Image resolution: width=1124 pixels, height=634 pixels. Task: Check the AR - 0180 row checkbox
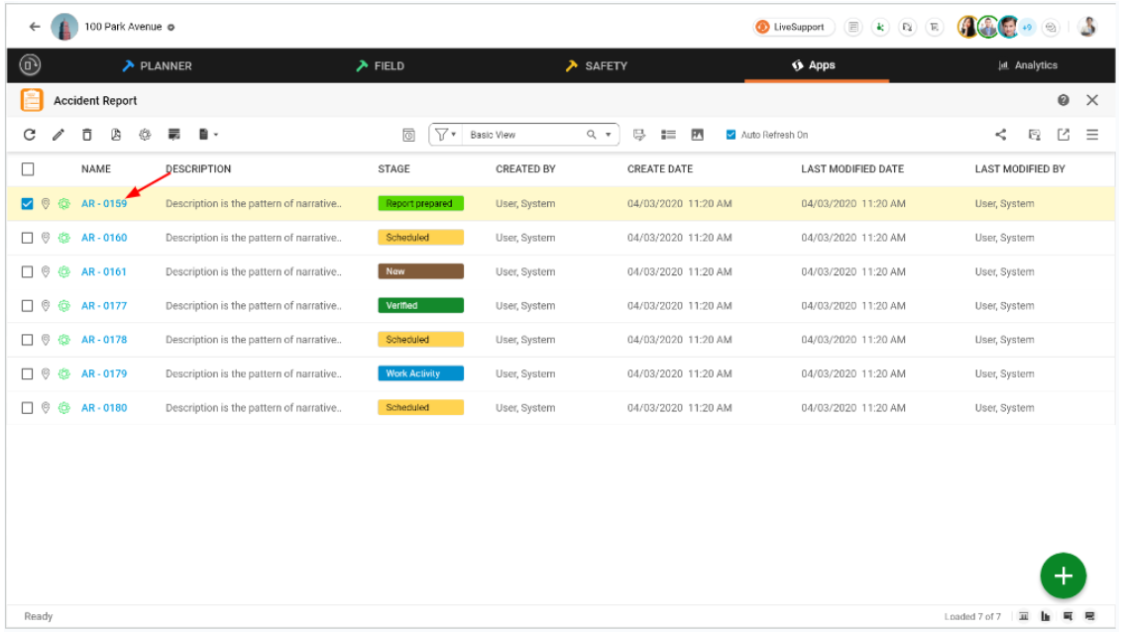click(27, 407)
